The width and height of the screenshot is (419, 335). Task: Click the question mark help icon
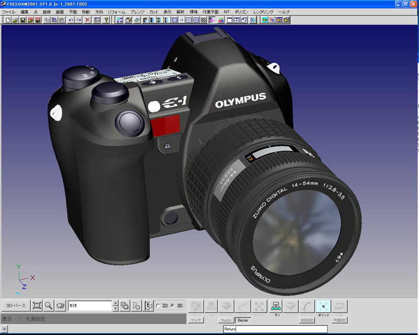106,20
